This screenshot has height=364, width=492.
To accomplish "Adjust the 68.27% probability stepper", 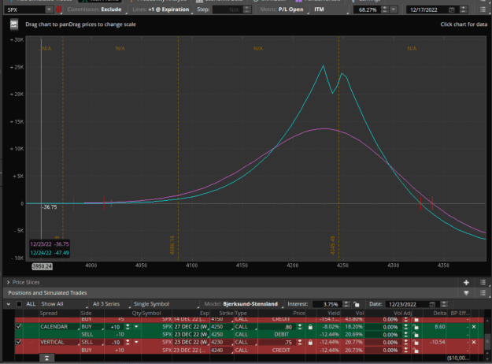I will [384, 9].
